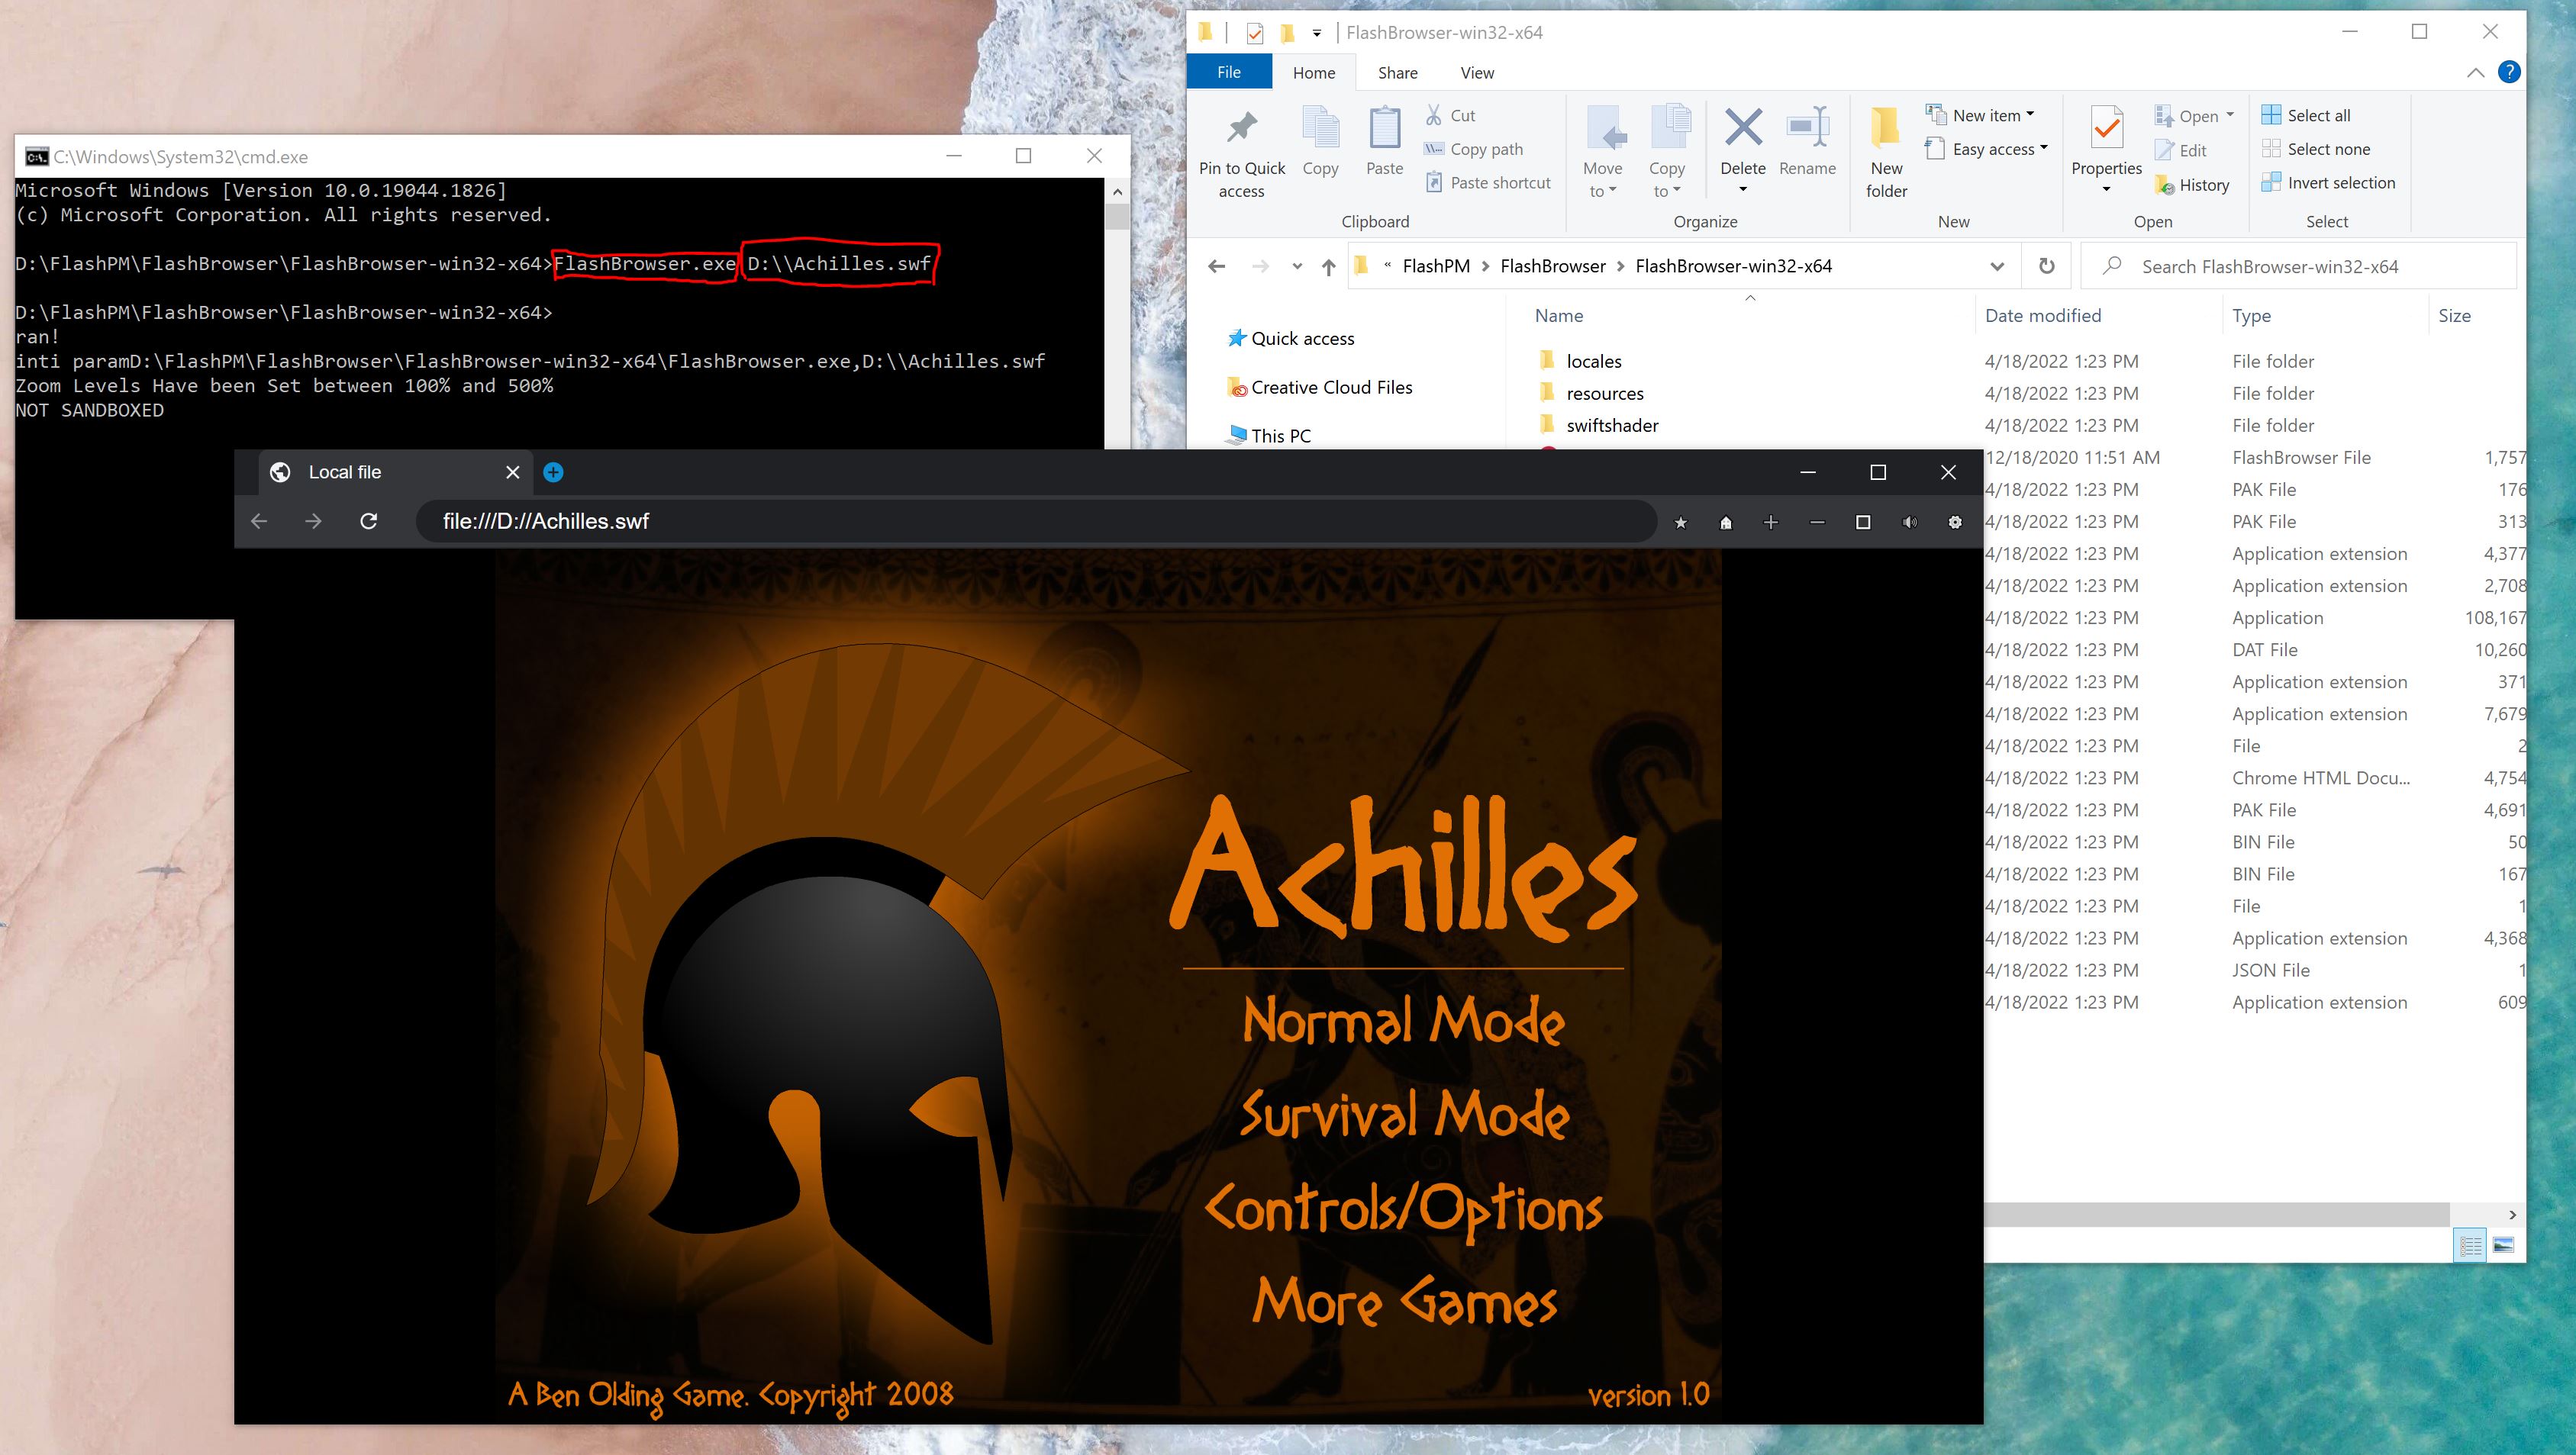This screenshot has width=2576, height=1455.
Task: Click Select none in the ribbon
Action: click(2316, 149)
